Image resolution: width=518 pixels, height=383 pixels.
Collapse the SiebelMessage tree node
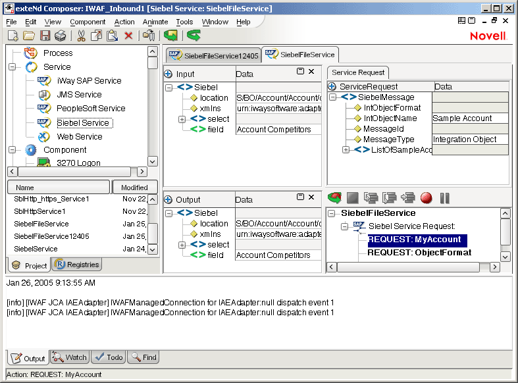333,97
